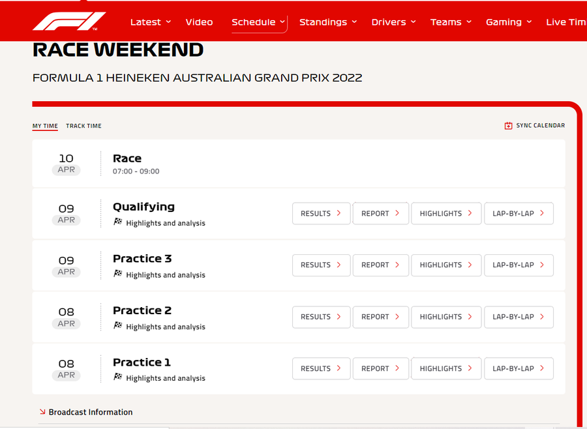587x429 pixels.
Task: Click the Race time 07:00 - 09:00
Action: (x=136, y=171)
